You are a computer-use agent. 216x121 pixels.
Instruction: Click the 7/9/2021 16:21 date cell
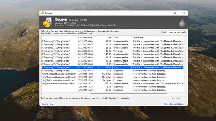(85, 84)
